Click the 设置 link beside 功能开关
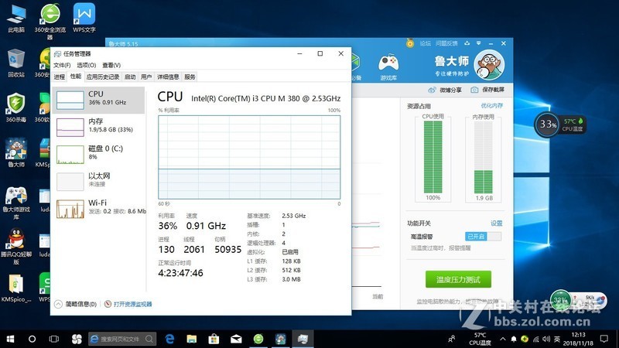Screen dimensions: 619x348 tap(497, 223)
